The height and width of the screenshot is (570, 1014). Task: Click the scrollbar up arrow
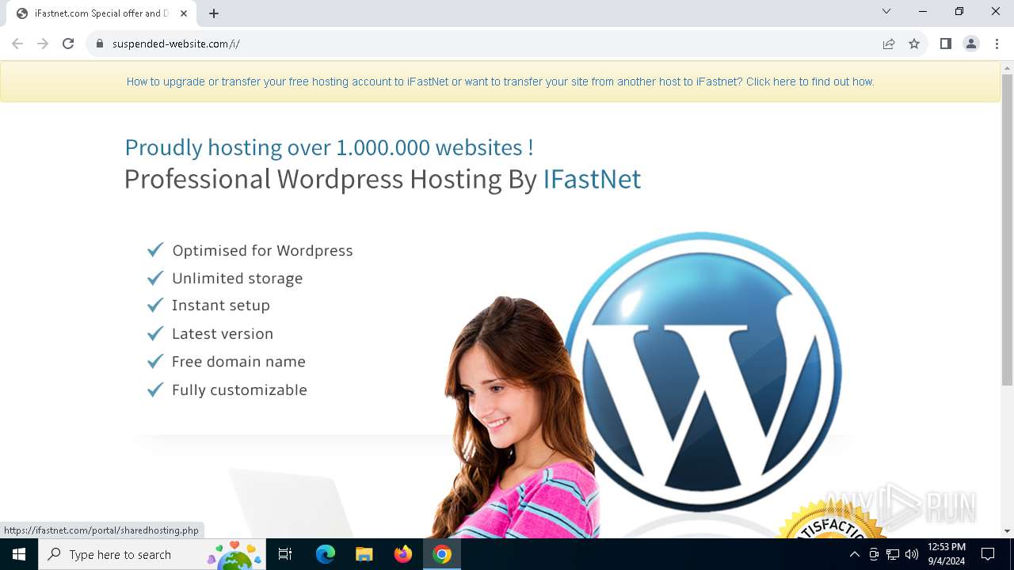(x=1007, y=68)
